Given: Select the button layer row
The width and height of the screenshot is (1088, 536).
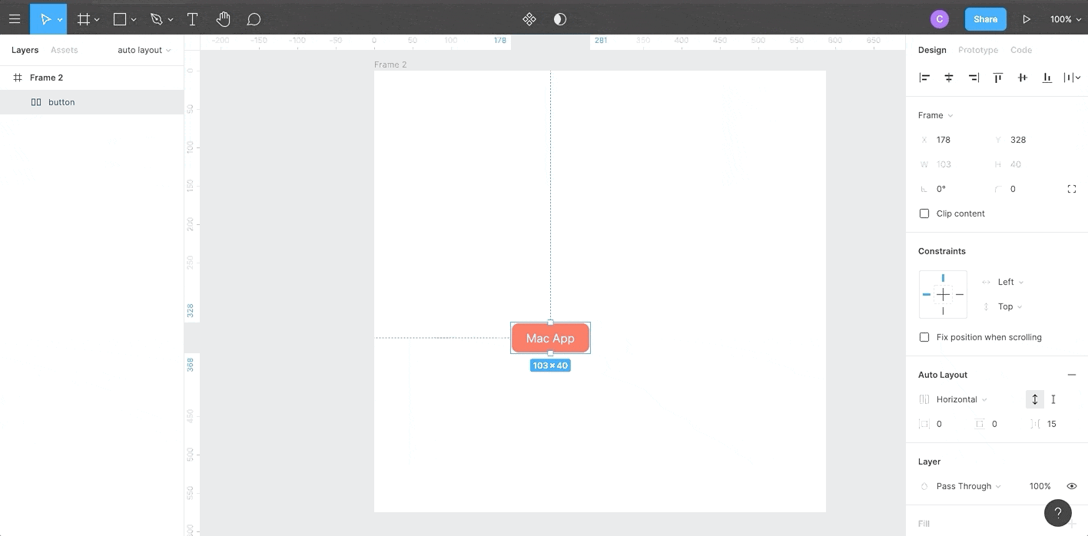Looking at the screenshot, I should [92, 102].
